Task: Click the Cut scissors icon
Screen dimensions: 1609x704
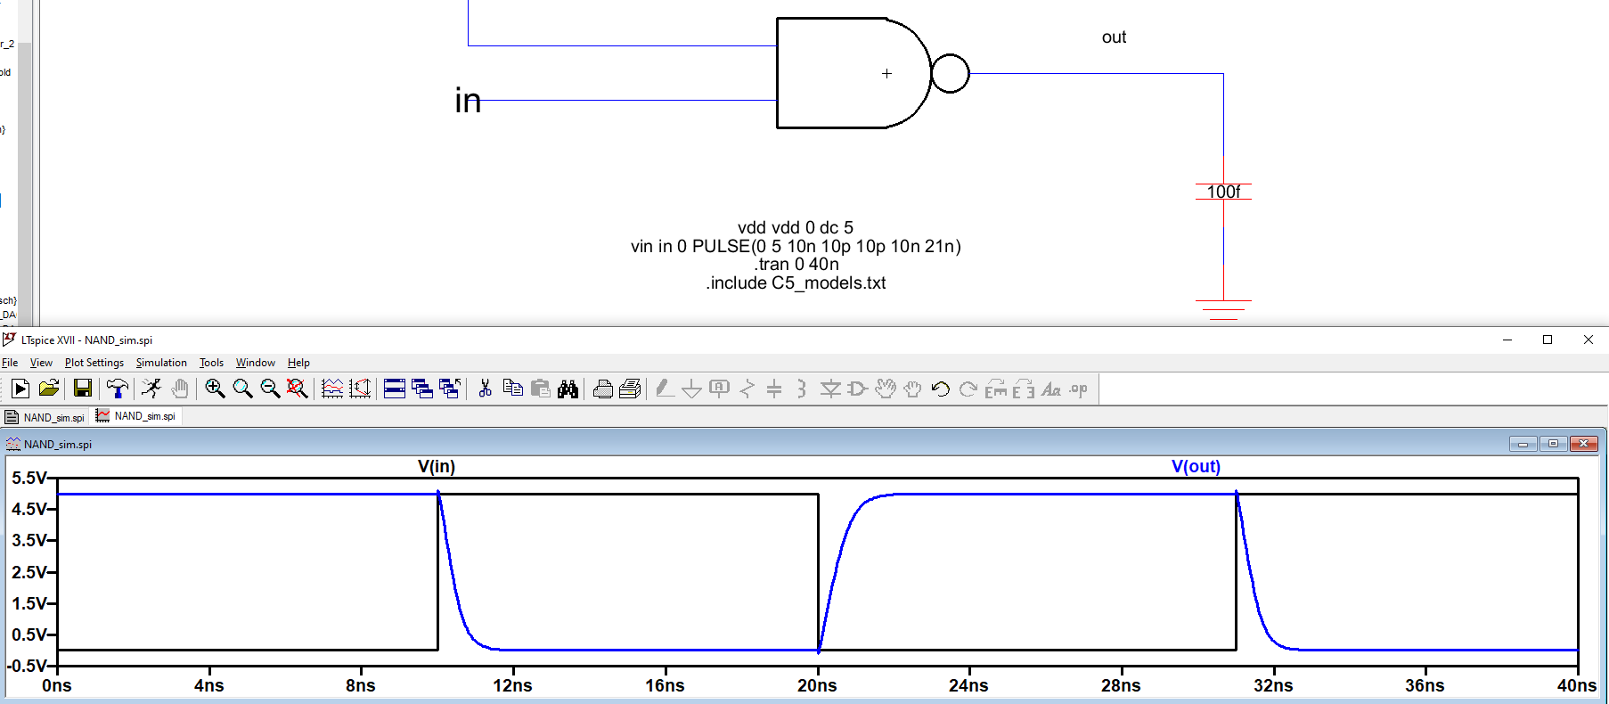Action: click(x=486, y=389)
